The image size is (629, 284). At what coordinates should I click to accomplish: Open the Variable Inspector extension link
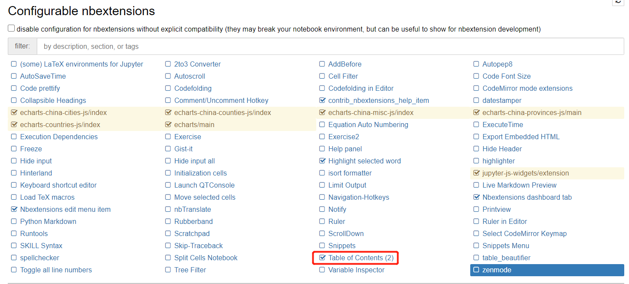(x=356, y=270)
